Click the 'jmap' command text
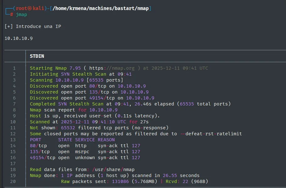The width and height of the screenshot is (286, 188). pos(21,14)
